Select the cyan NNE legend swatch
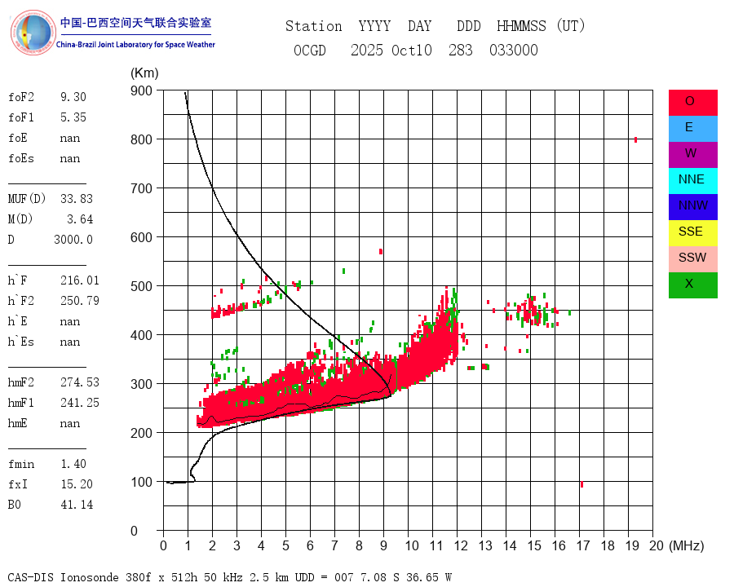The height and width of the screenshot is (587, 734). pyautogui.click(x=692, y=181)
